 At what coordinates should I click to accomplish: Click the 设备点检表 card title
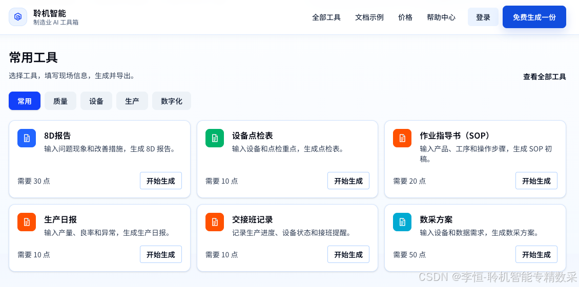click(252, 136)
